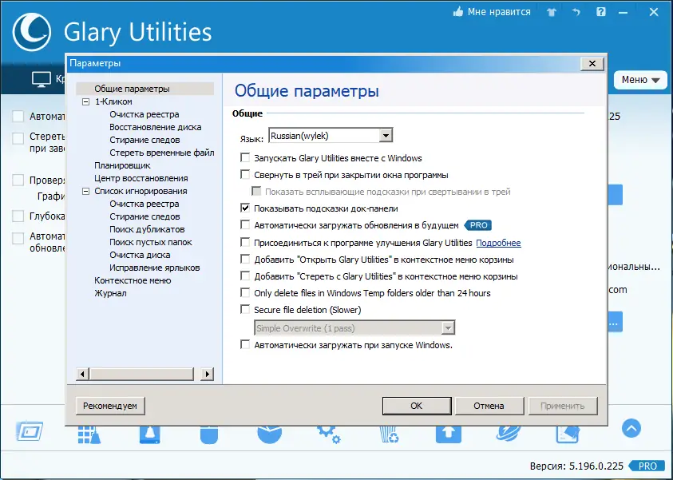Click the tree's right scroll arrow
Viewport: 673px width, 480px height.
pyautogui.click(x=208, y=374)
